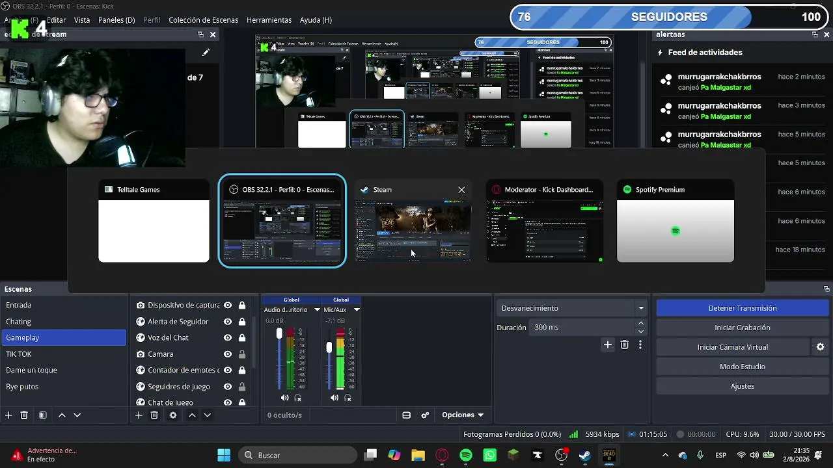Viewport: 833px width, 468px height.
Task: Hide the Alerta de Seguidor source
Action: pos(228,322)
